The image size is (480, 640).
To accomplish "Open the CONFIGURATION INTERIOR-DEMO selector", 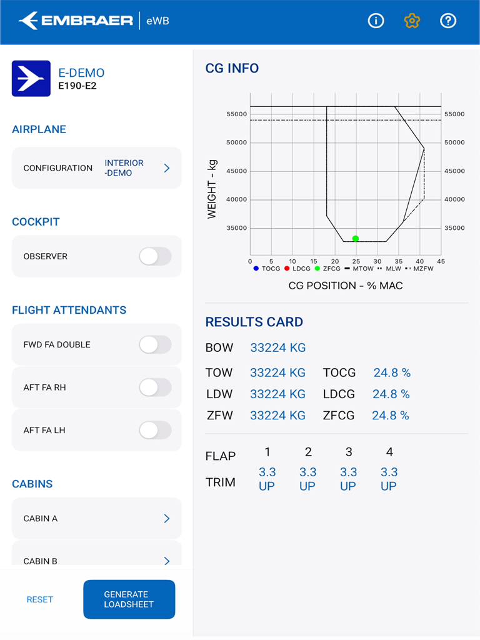I will click(x=96, y=167).
